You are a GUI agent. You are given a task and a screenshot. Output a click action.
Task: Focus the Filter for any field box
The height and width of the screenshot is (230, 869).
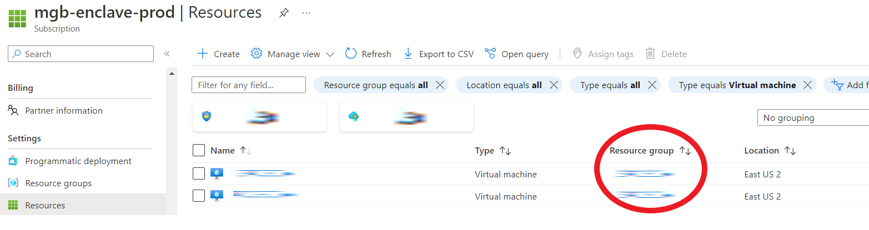249,85
